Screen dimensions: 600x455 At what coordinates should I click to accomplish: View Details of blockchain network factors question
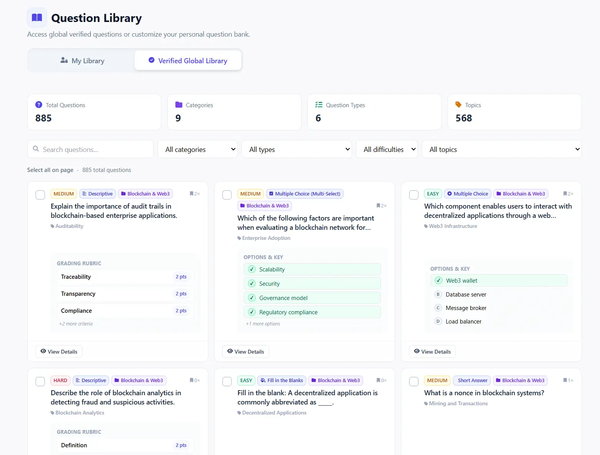click(246, 351)
